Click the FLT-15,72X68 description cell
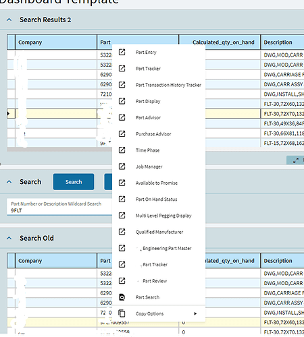 point(282,143)
